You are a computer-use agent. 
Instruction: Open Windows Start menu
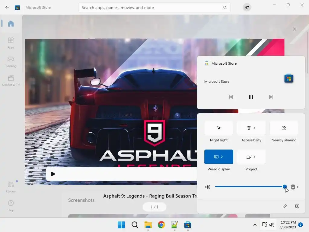pyautogui.click(x=121, y=225)
